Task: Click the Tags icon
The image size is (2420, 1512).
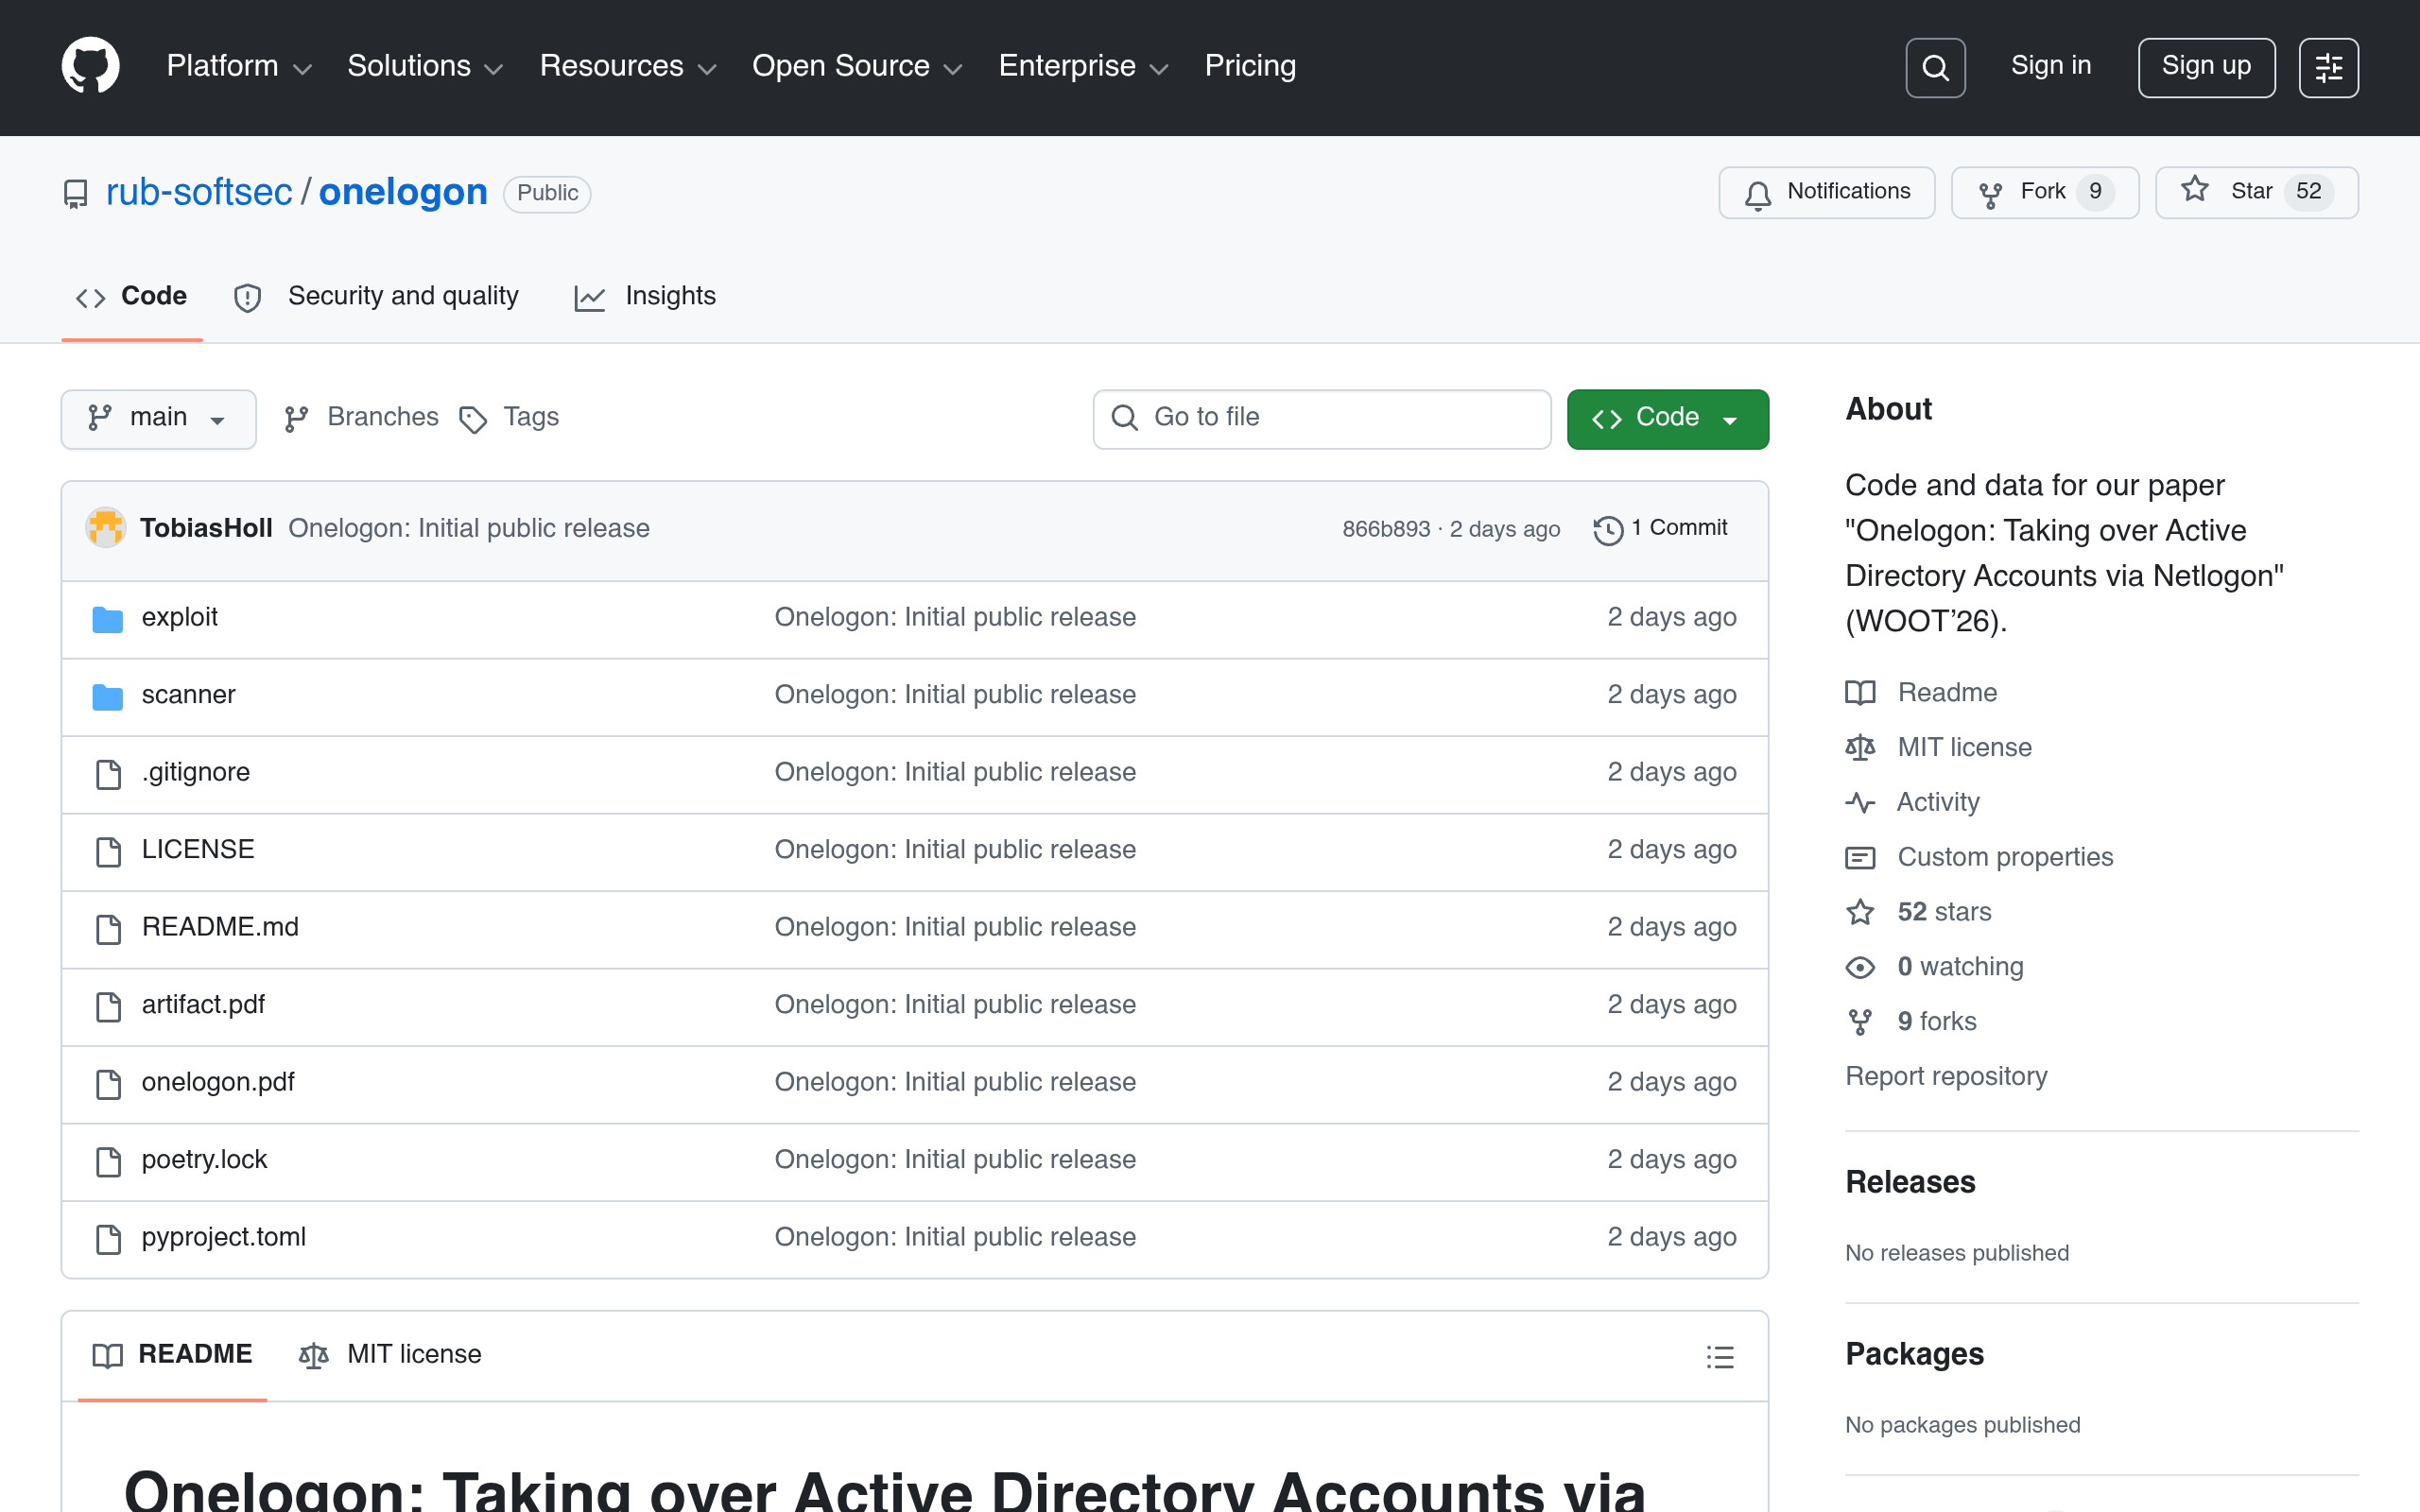Action: click(x=473, y=419)
